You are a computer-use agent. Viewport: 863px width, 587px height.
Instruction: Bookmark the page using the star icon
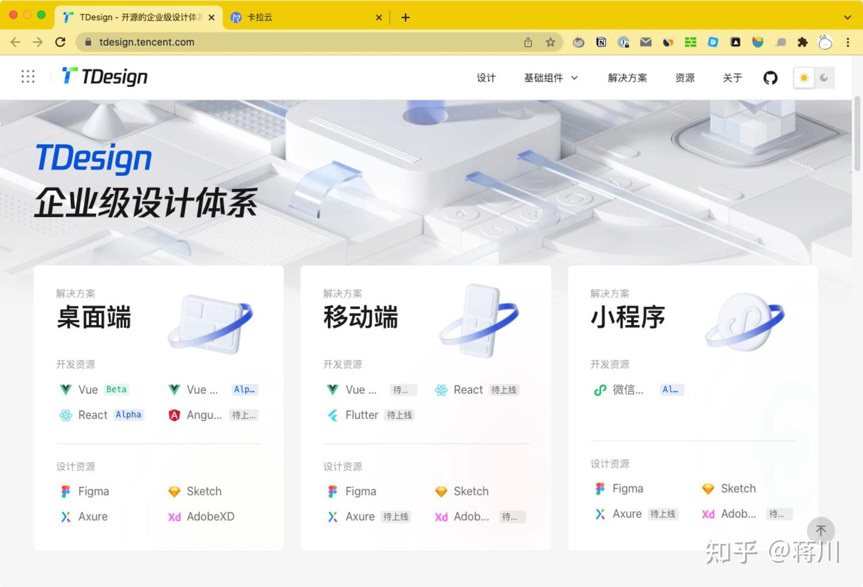[x=550, y=42]
